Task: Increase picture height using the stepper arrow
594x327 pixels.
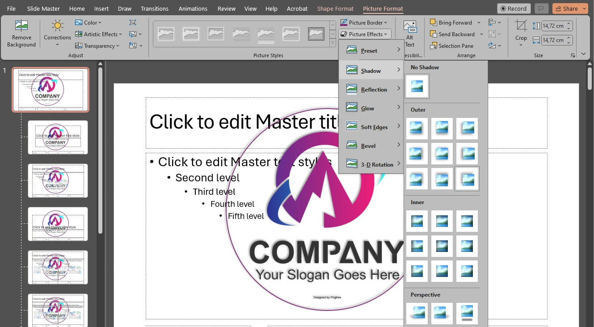Action: [x=569, y=23]
